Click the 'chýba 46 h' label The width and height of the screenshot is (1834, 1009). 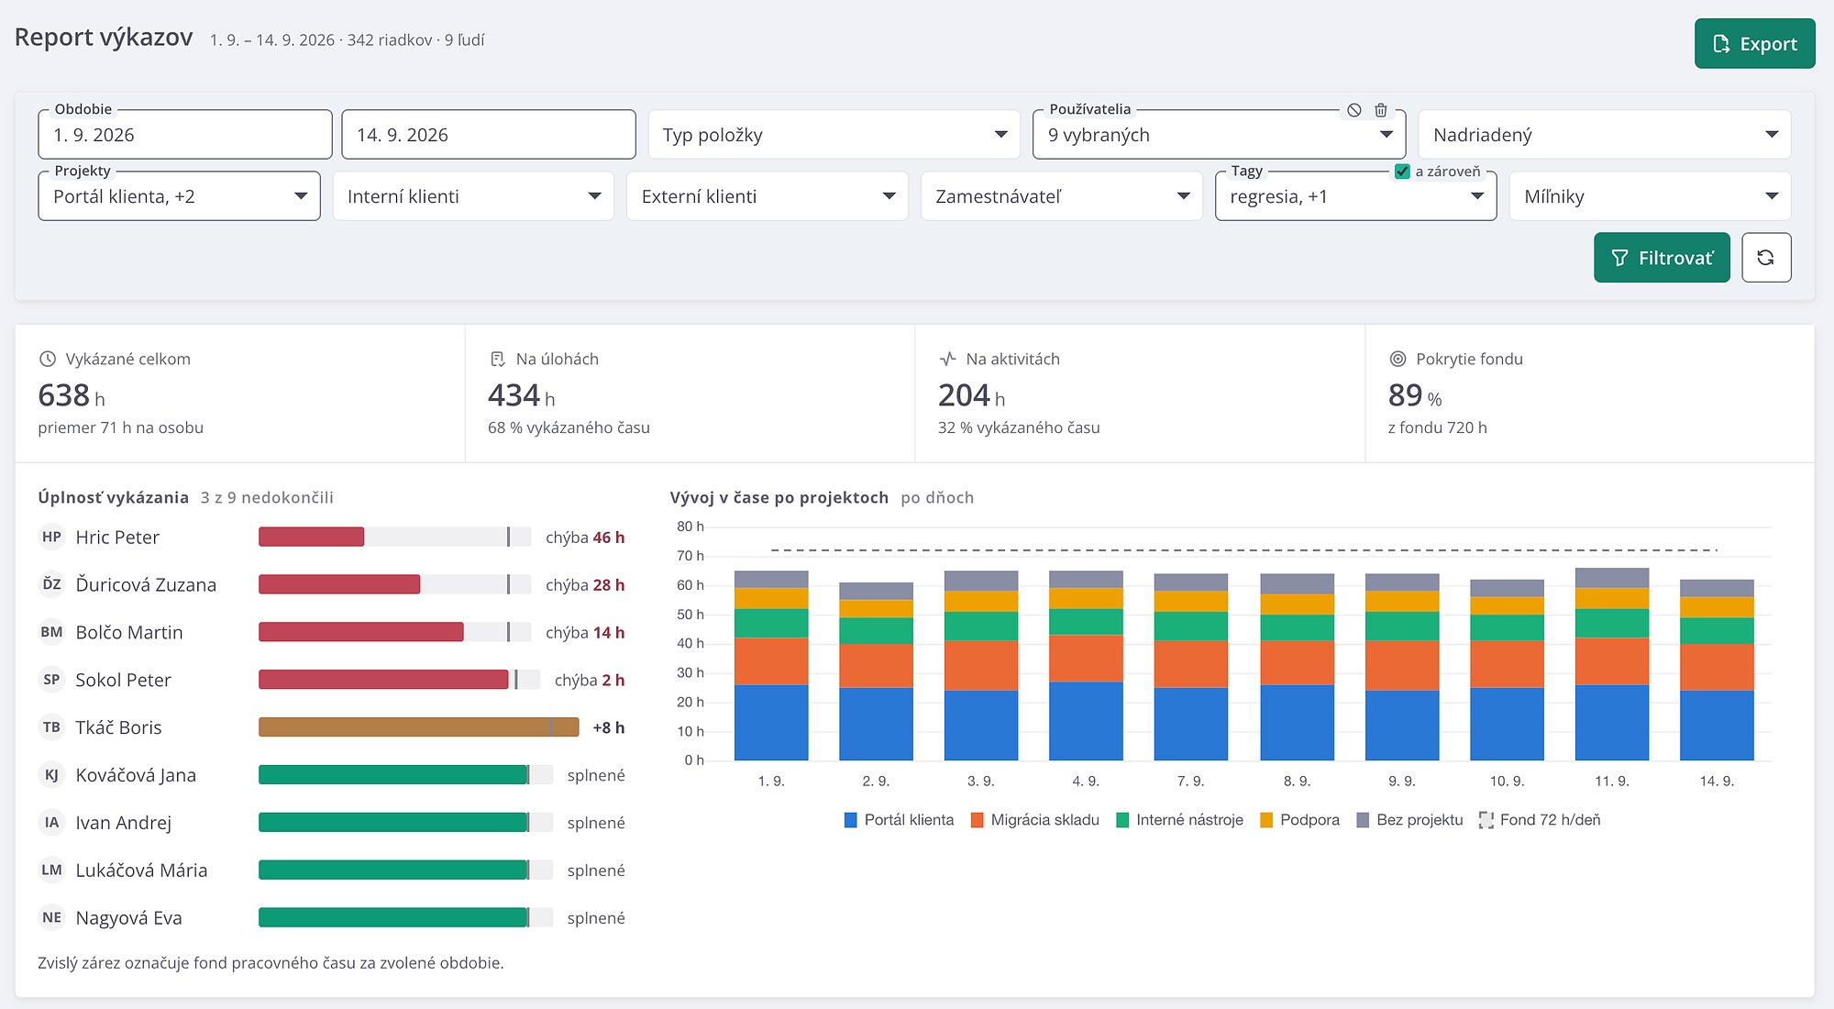click(x=585, y=538)
